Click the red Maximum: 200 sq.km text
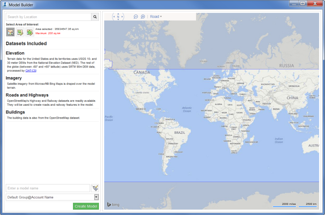The image size is (325, 215). (48, 33)
